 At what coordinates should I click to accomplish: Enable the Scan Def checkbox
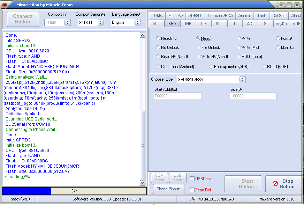(192, 190)
